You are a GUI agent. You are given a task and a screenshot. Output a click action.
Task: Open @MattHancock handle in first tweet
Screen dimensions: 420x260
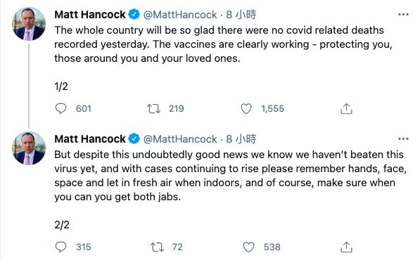pos(180,15)
